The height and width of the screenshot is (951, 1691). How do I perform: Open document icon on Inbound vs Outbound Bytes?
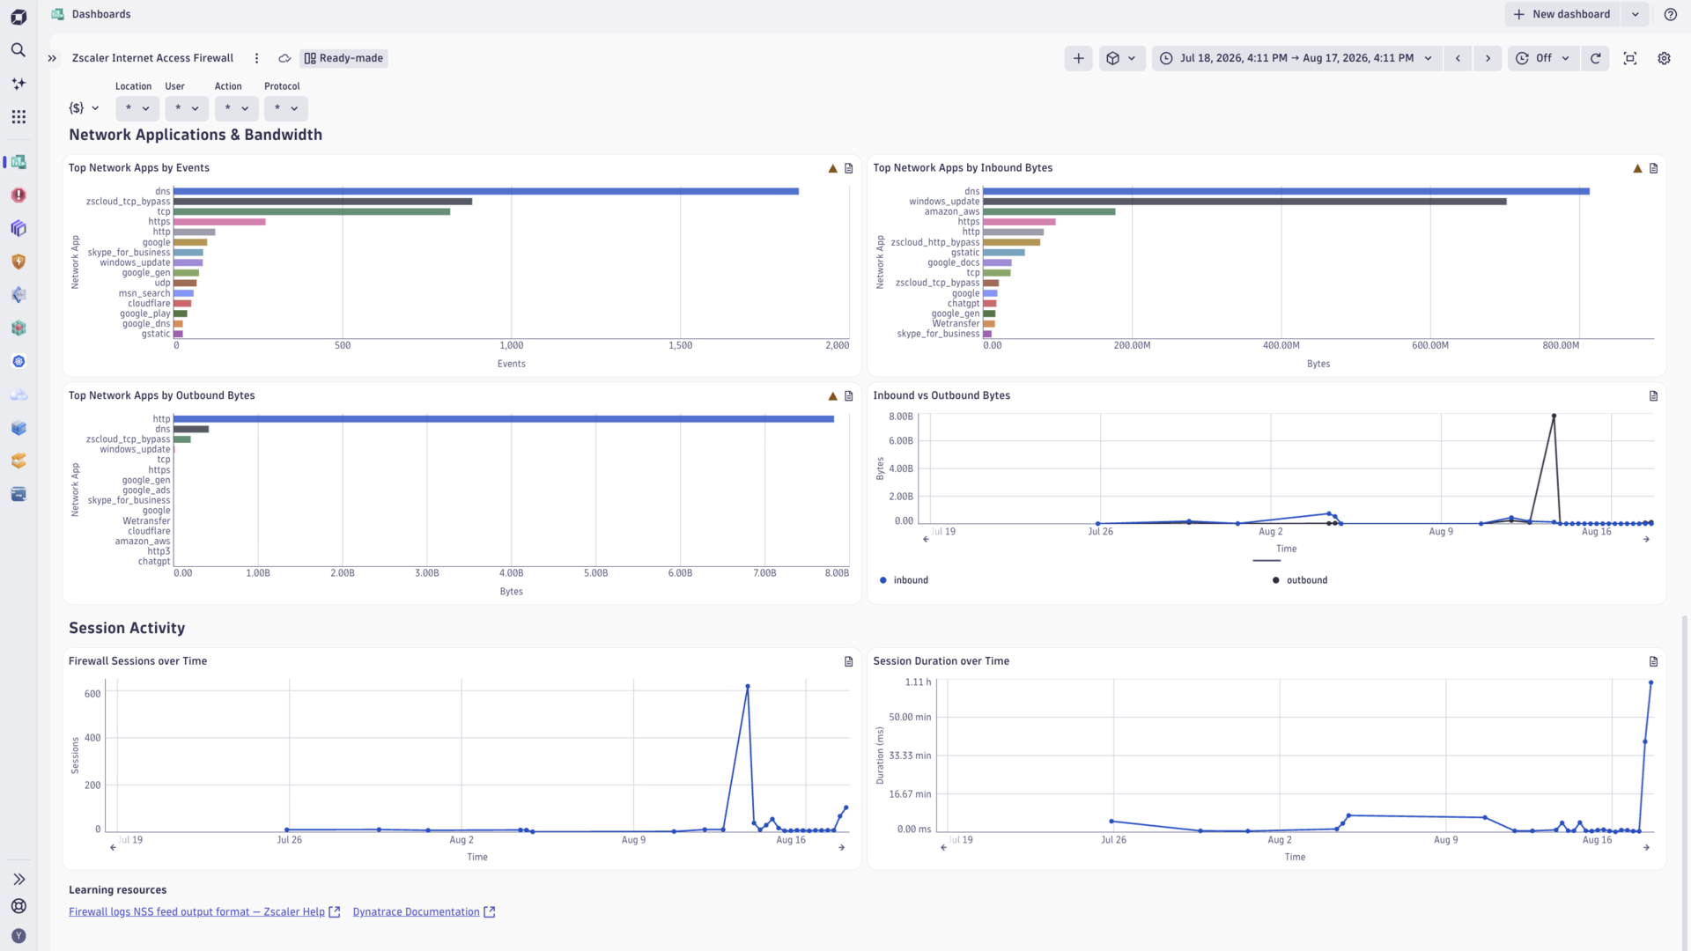point(1653,396)
